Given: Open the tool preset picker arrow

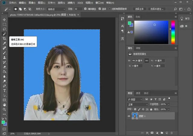Looking at the screenshot, I should coord(10,9).
